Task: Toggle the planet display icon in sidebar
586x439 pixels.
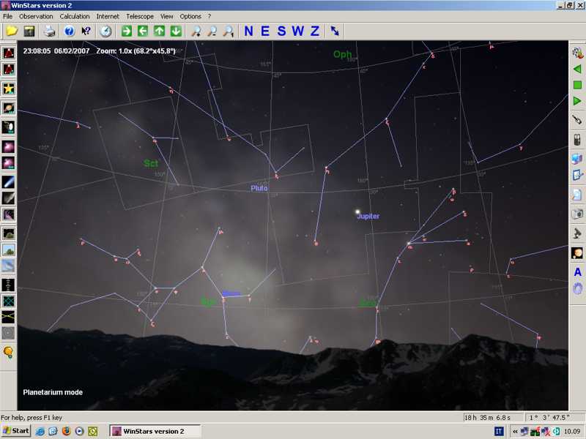Action: click(x=9, y=108)
